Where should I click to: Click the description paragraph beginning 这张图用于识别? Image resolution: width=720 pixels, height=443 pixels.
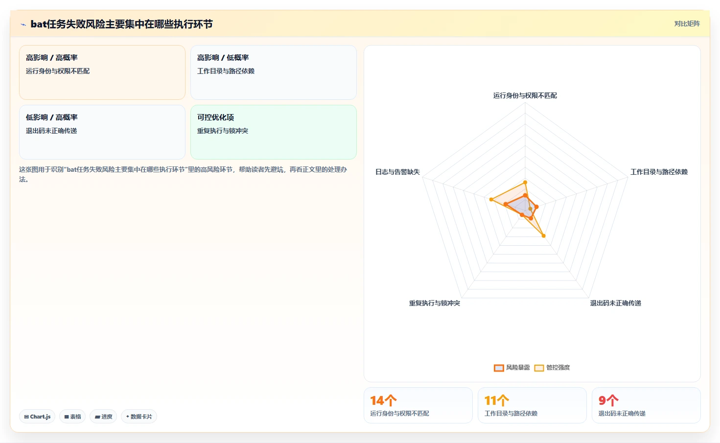pyautogui.click(x=184, y=174)
